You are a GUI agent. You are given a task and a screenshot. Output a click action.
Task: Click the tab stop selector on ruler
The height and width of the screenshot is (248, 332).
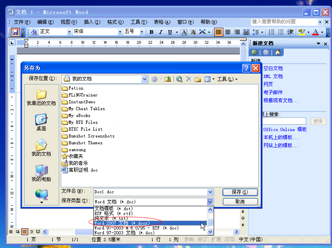click(x=12, y=43)
